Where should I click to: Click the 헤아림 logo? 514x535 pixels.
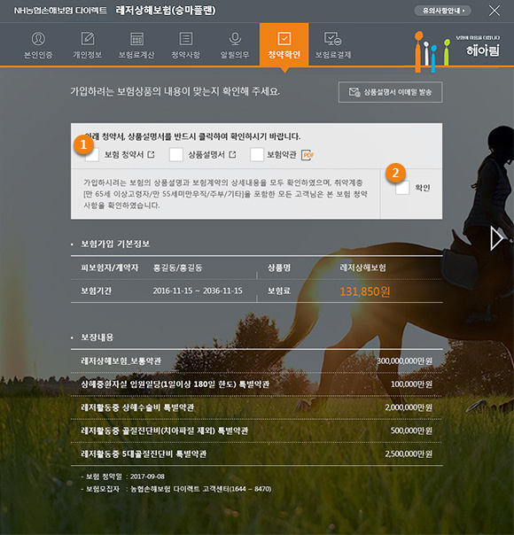483,51
